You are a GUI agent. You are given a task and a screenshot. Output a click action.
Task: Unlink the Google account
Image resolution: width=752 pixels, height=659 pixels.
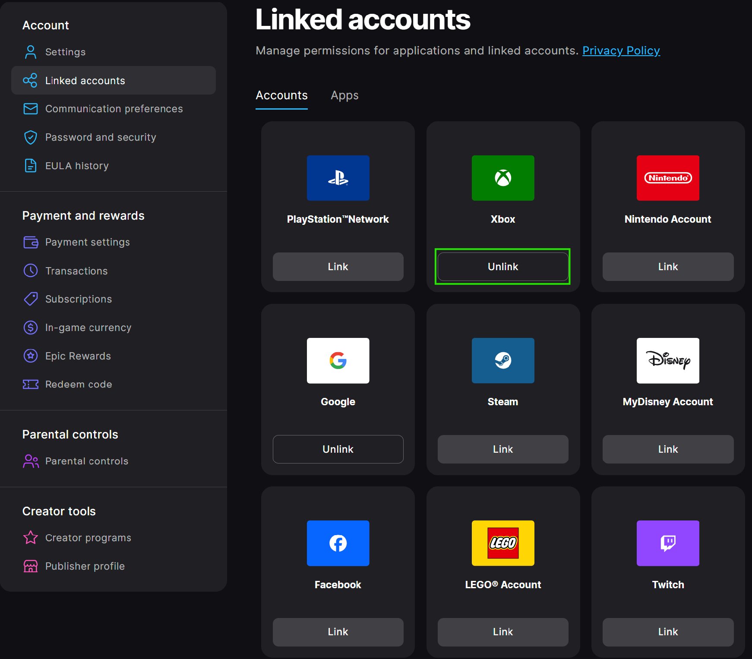click(x=338, y=449)
